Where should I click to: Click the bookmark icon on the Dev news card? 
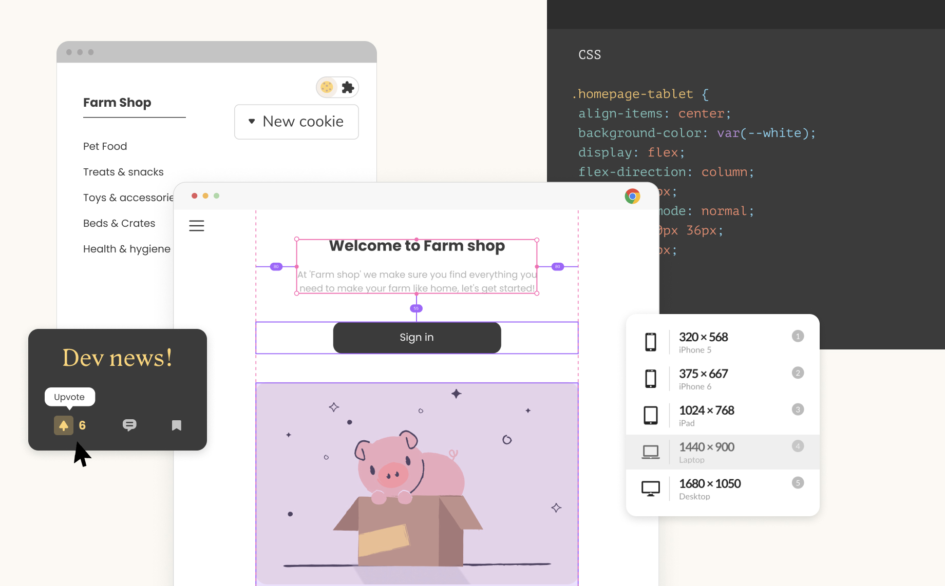click(176, 425)
